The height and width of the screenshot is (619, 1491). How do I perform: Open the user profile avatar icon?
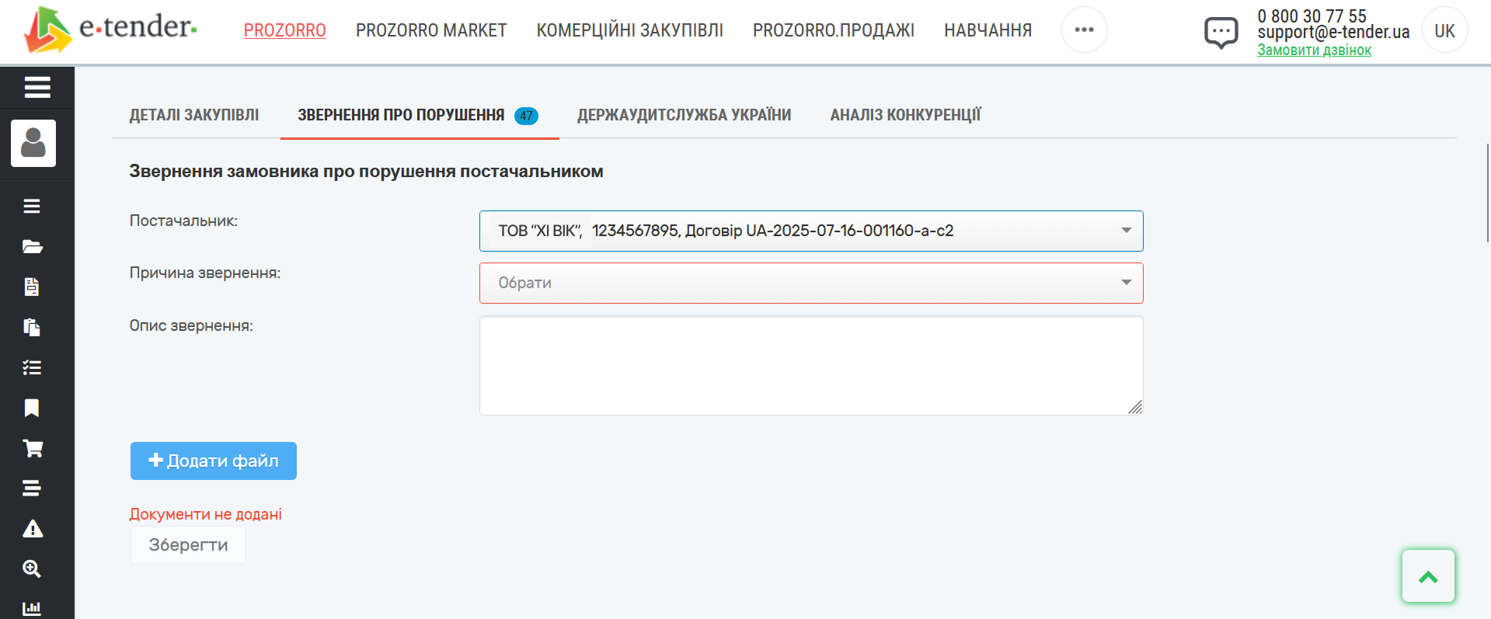click(x=33, y=143)
